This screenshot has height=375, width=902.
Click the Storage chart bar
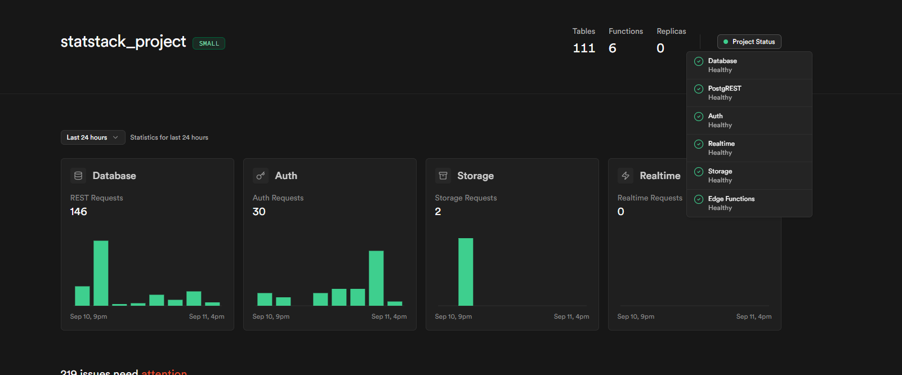tap(466, 272)
